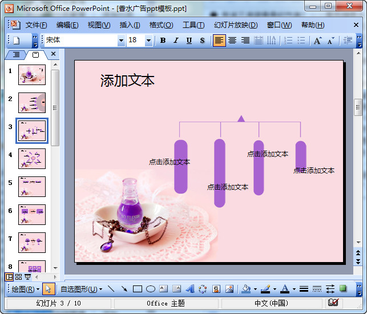Open the line color dropdown arrow
Image resolution: width=367 pixels, height=314 pixels.
tap(275, 289)
